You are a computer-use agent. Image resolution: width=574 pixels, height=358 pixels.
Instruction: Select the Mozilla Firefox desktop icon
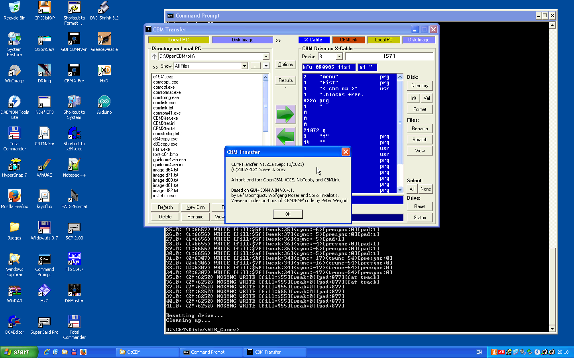coord(14,199)
